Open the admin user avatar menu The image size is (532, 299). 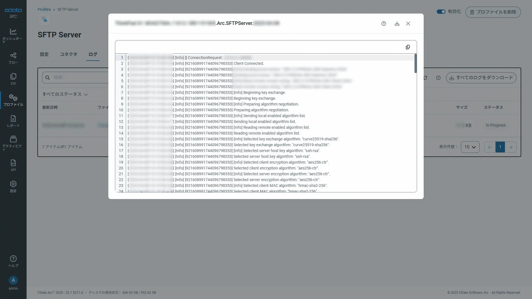[x=13, y=280]
